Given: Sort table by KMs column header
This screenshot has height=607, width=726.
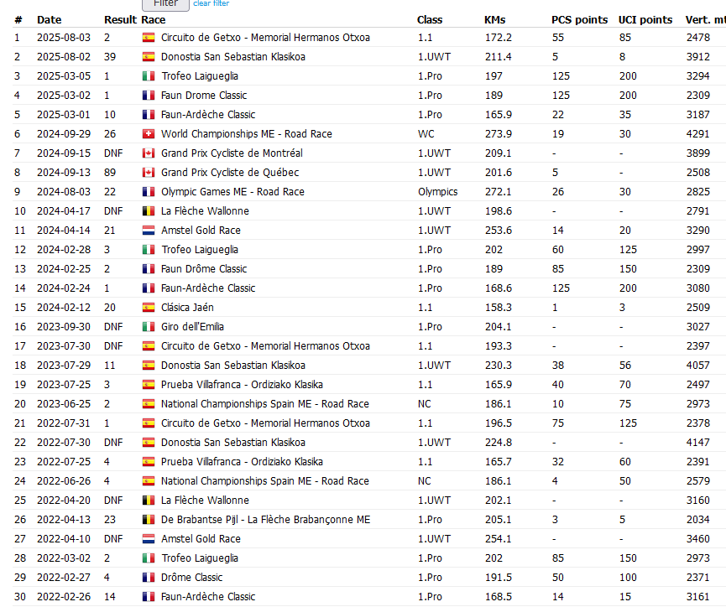Looking at the screenshot, I should [x=495, y=20].
